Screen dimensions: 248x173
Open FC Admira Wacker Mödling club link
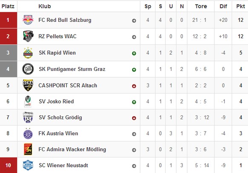72,150
